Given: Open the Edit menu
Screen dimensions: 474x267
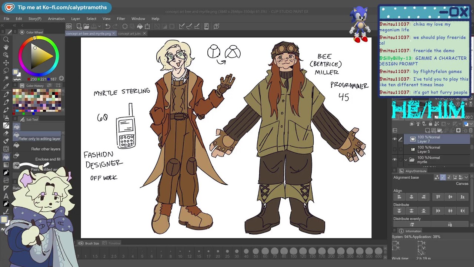Looking at the screenshot, I should (19, 19).
